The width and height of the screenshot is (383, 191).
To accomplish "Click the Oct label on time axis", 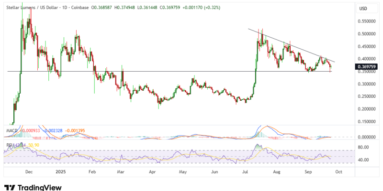I will [338, 170].
